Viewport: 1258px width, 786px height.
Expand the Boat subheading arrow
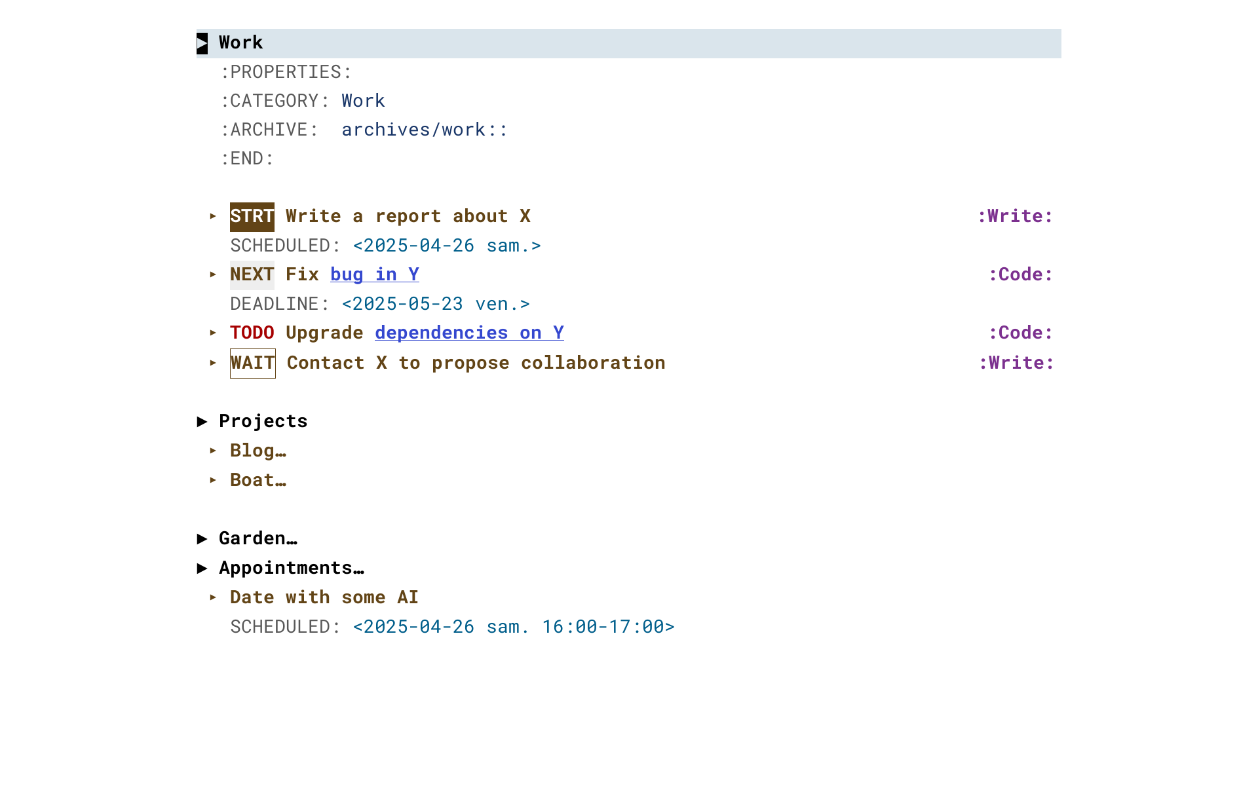tap(213, 480)
